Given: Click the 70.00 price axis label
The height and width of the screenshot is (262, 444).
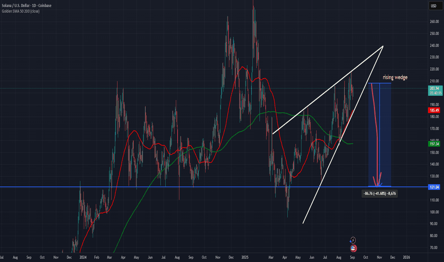Looking at the screenshot, I should [x=434, y=248].
